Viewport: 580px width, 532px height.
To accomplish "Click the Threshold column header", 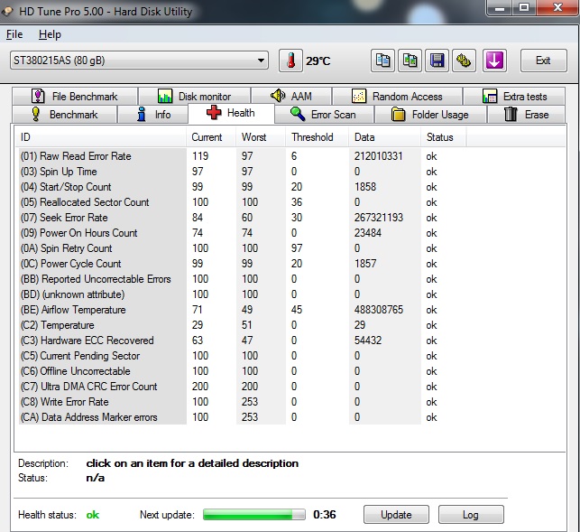I will point(317,137).
